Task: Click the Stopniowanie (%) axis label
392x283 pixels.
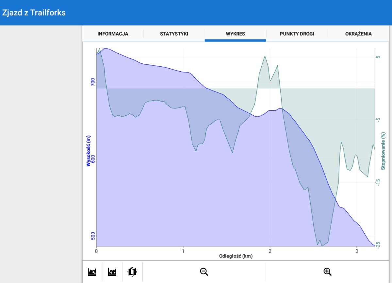Action: [383, 151]
